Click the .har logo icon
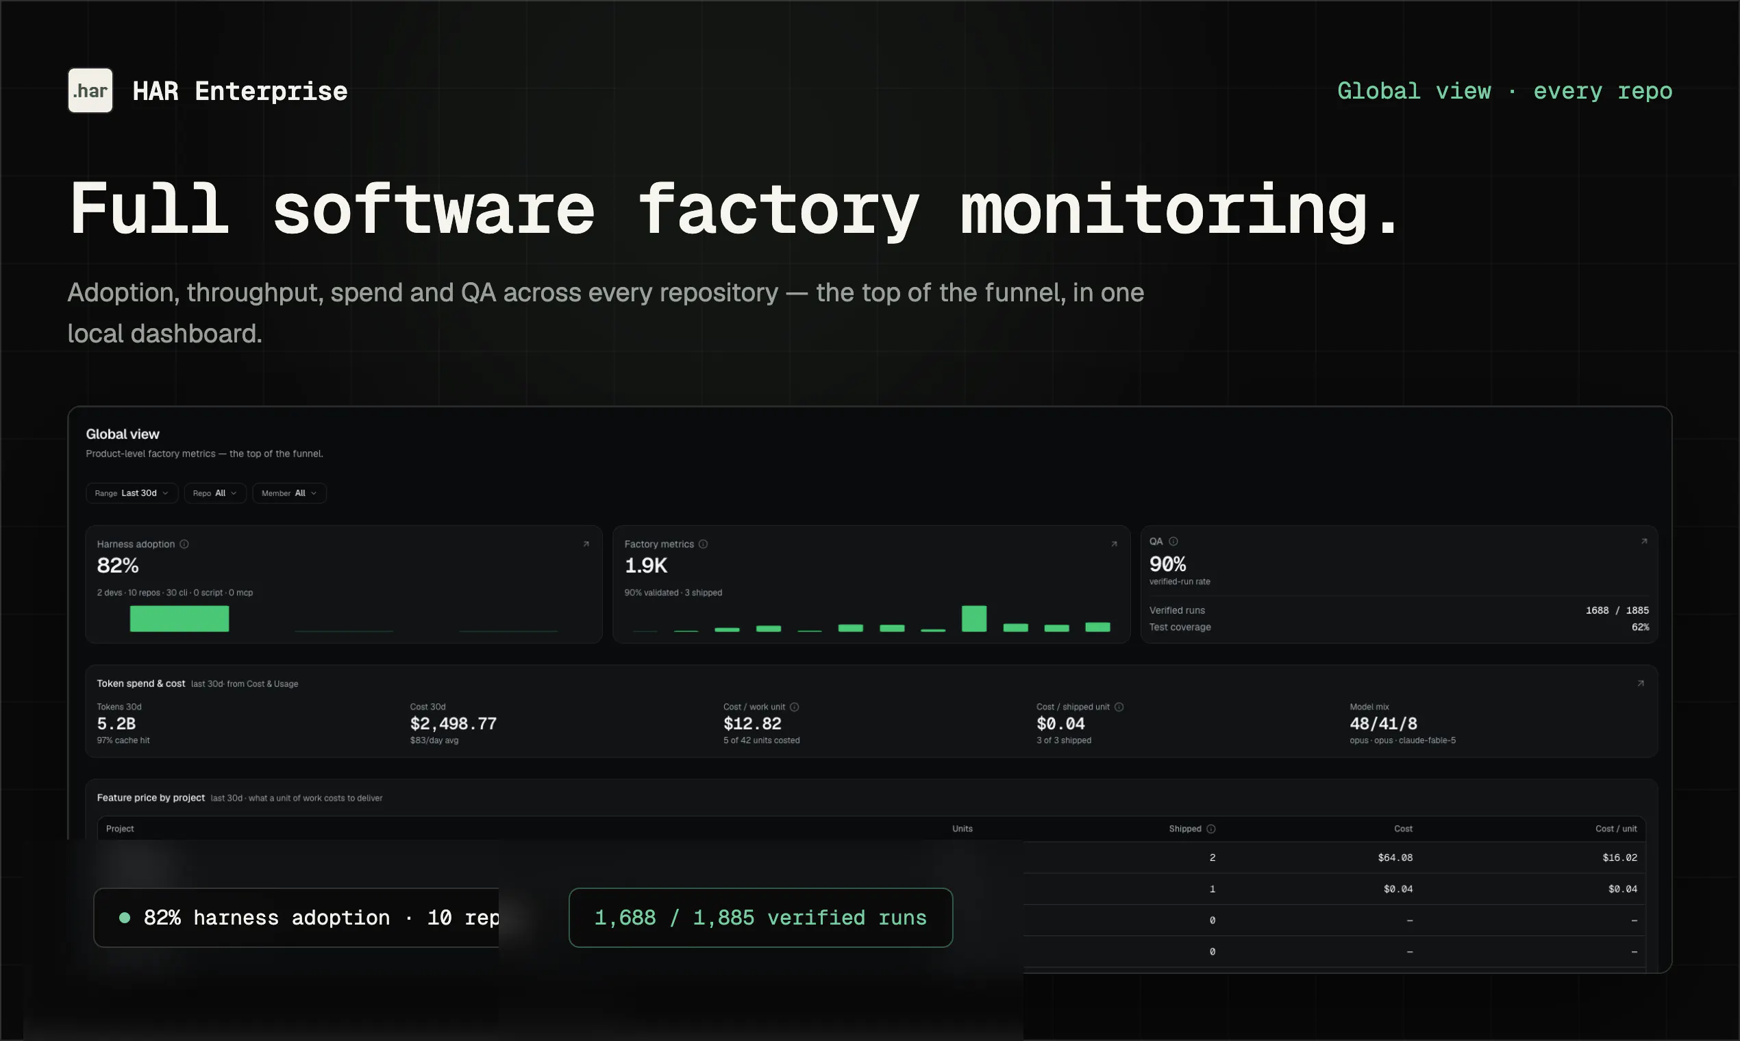1740x1041 pixels. click(90, 90)
